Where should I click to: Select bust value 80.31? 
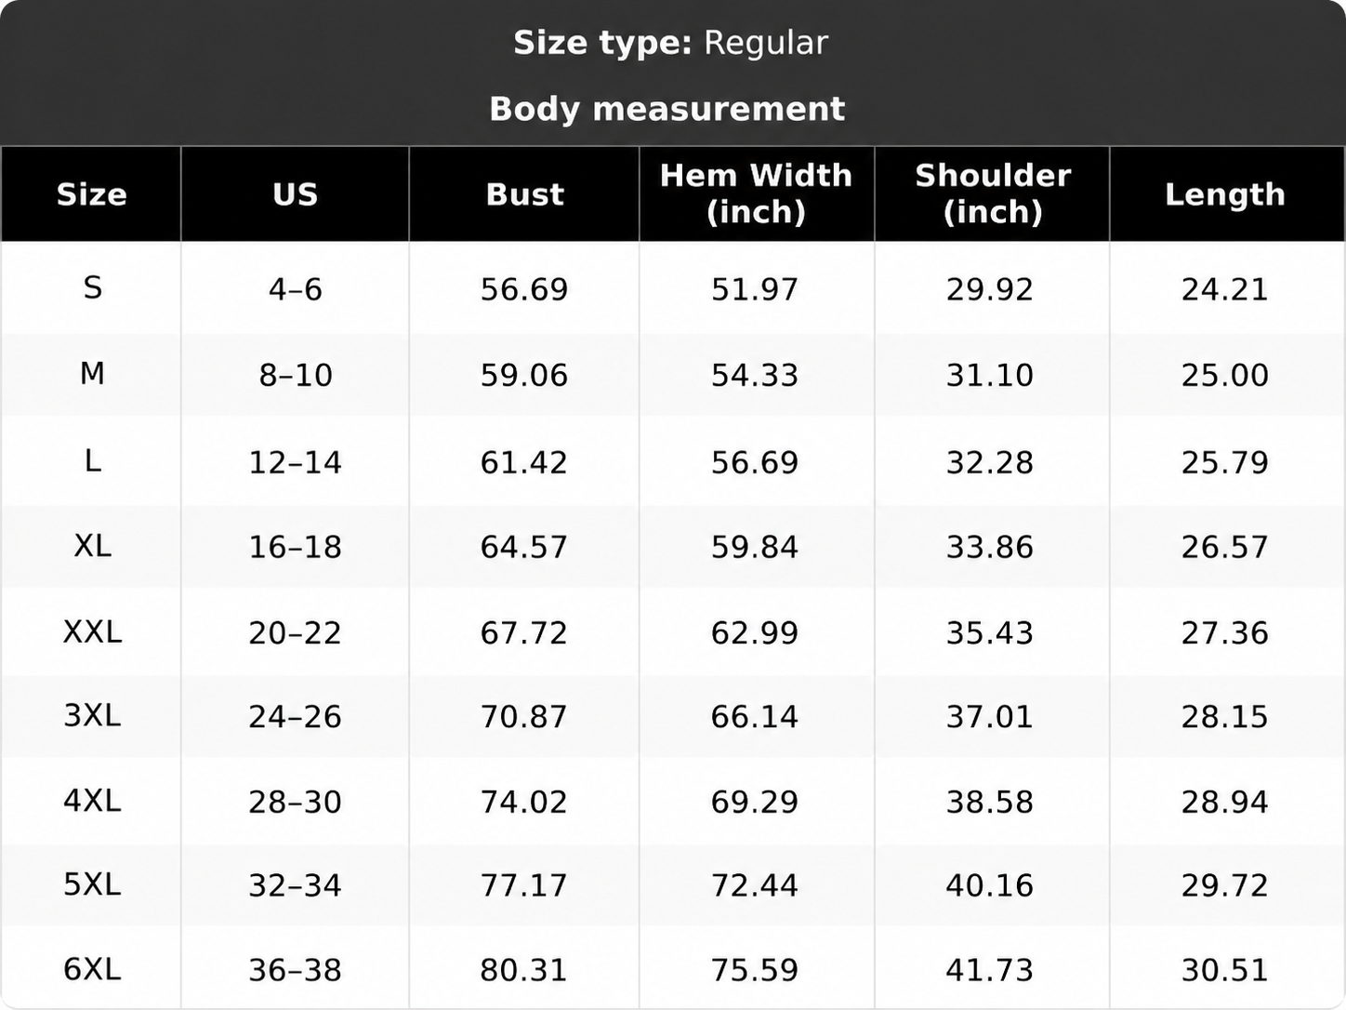click(523, 970)
